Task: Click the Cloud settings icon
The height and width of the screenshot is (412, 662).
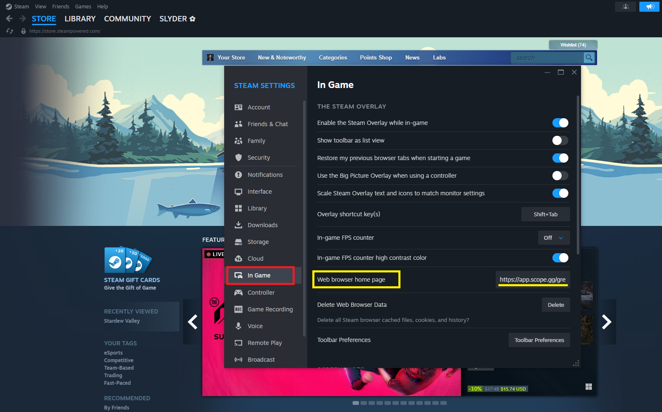Action: coord(238,259)
